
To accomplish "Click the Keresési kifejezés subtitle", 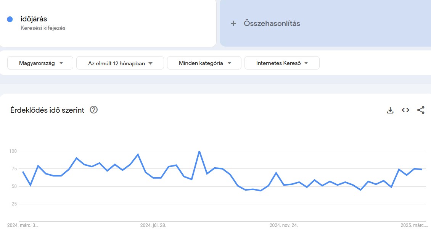I will [43, 28].
